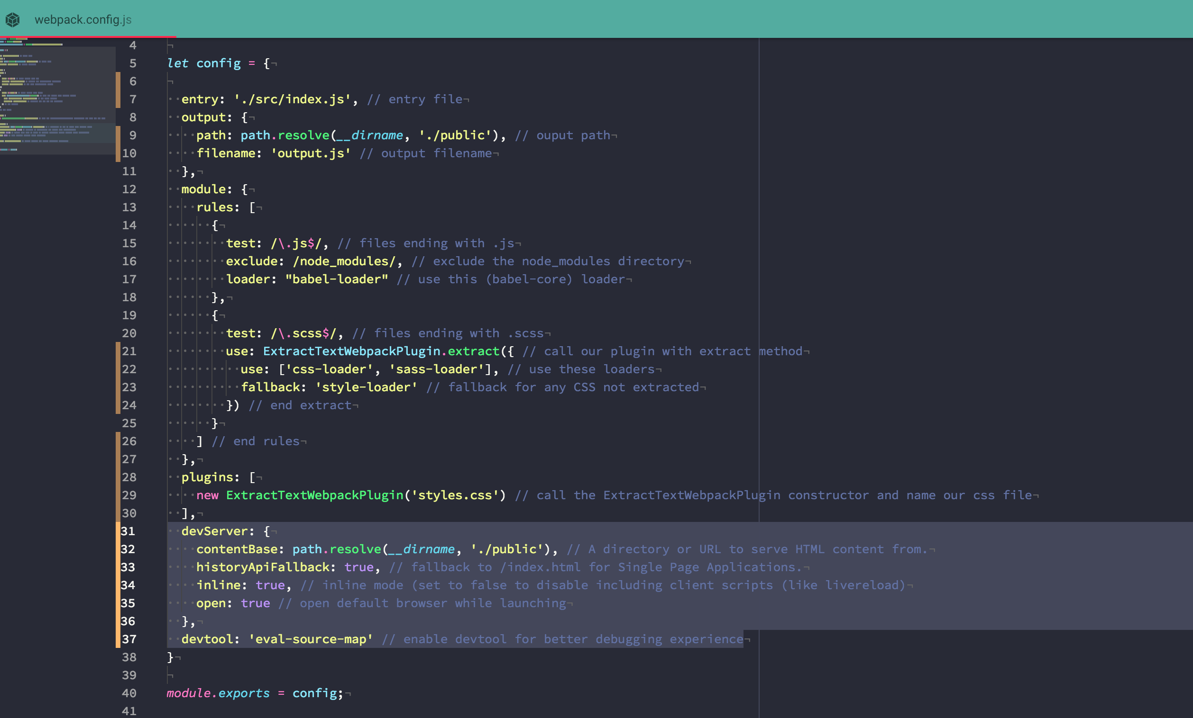Click the webpack file icon in tab
The image size is (1193, 718).
pyautogui.click(x=13, y=20)
